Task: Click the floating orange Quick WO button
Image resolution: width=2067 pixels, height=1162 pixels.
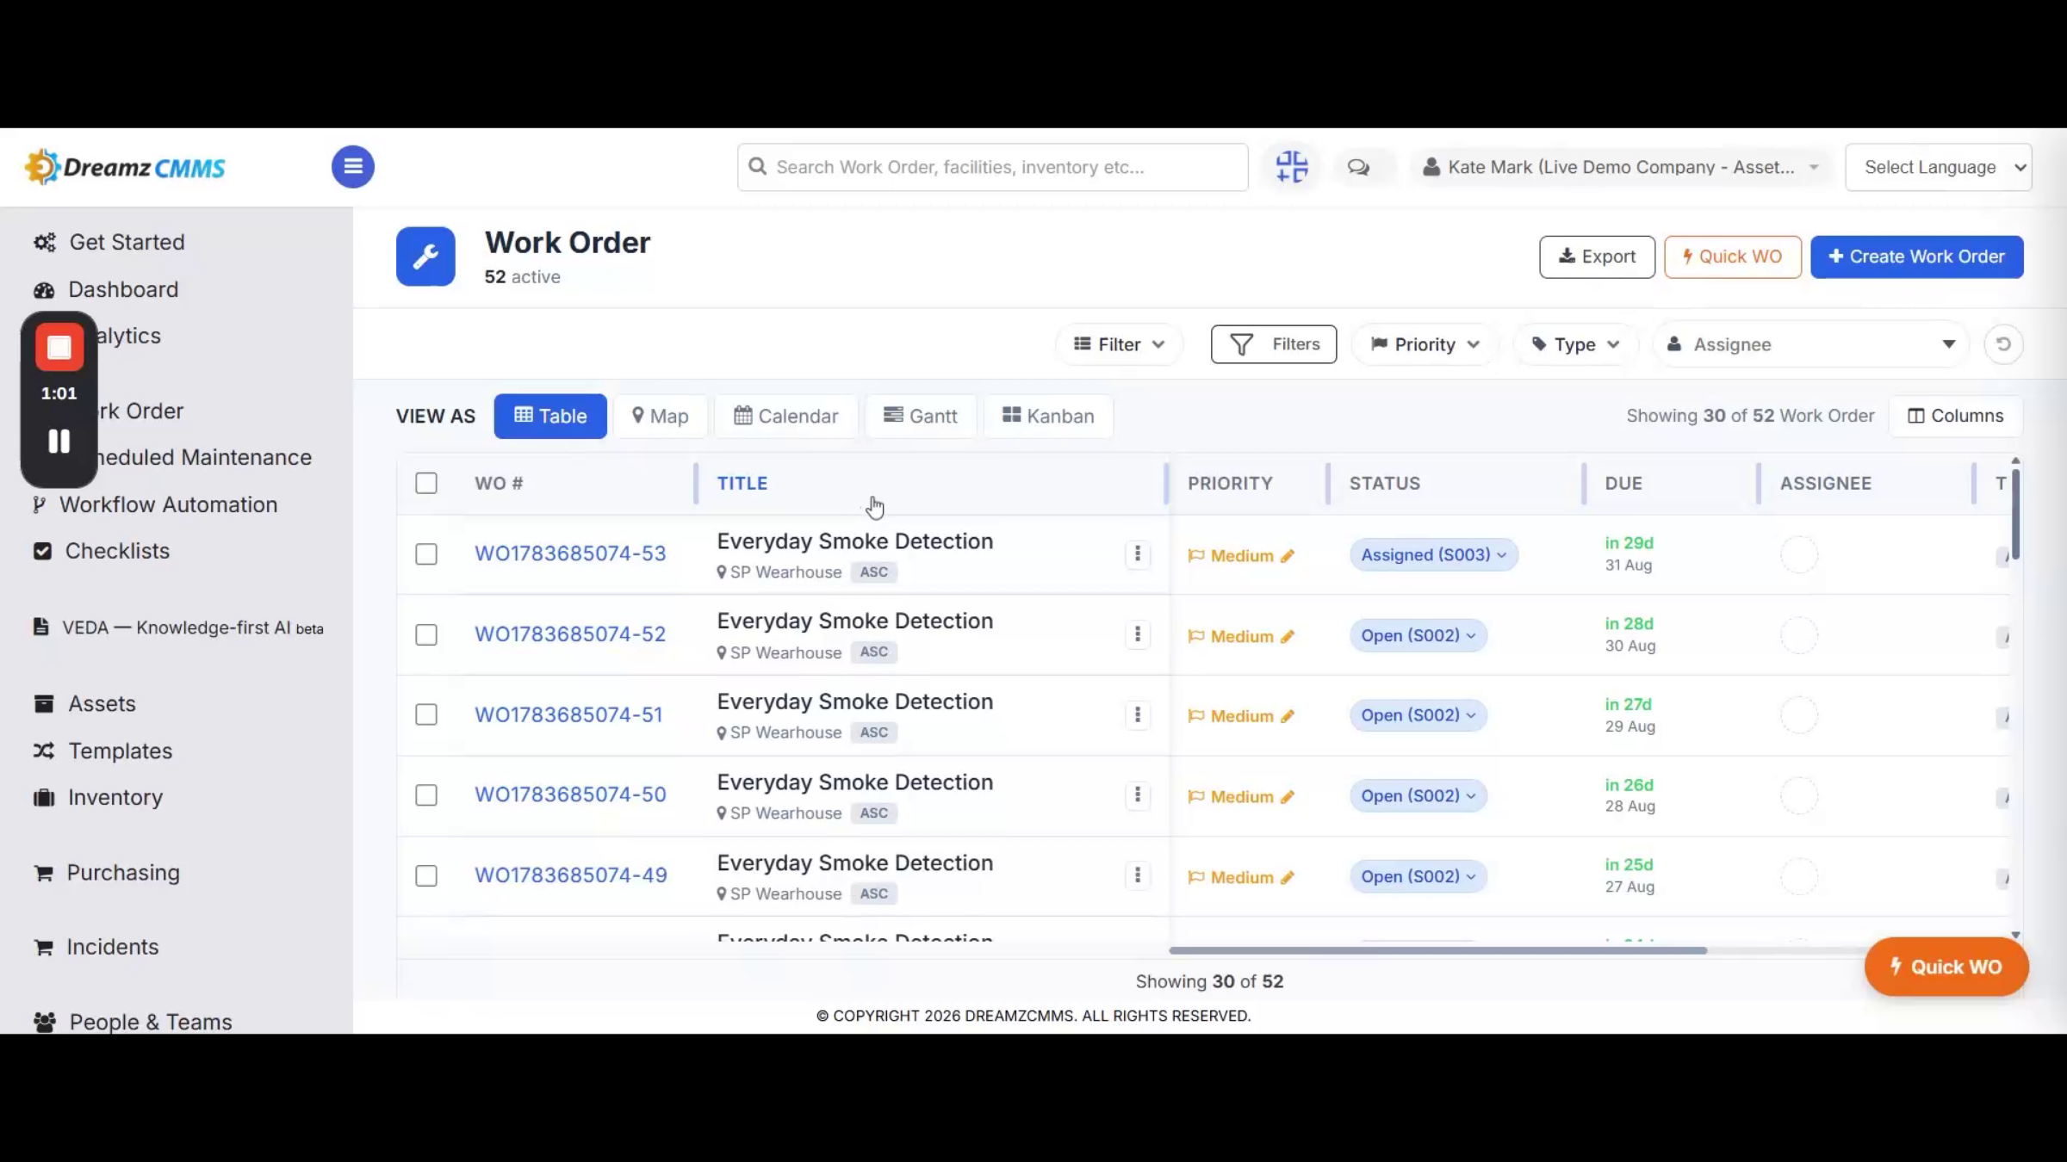Action: [x=1946, y=967]
